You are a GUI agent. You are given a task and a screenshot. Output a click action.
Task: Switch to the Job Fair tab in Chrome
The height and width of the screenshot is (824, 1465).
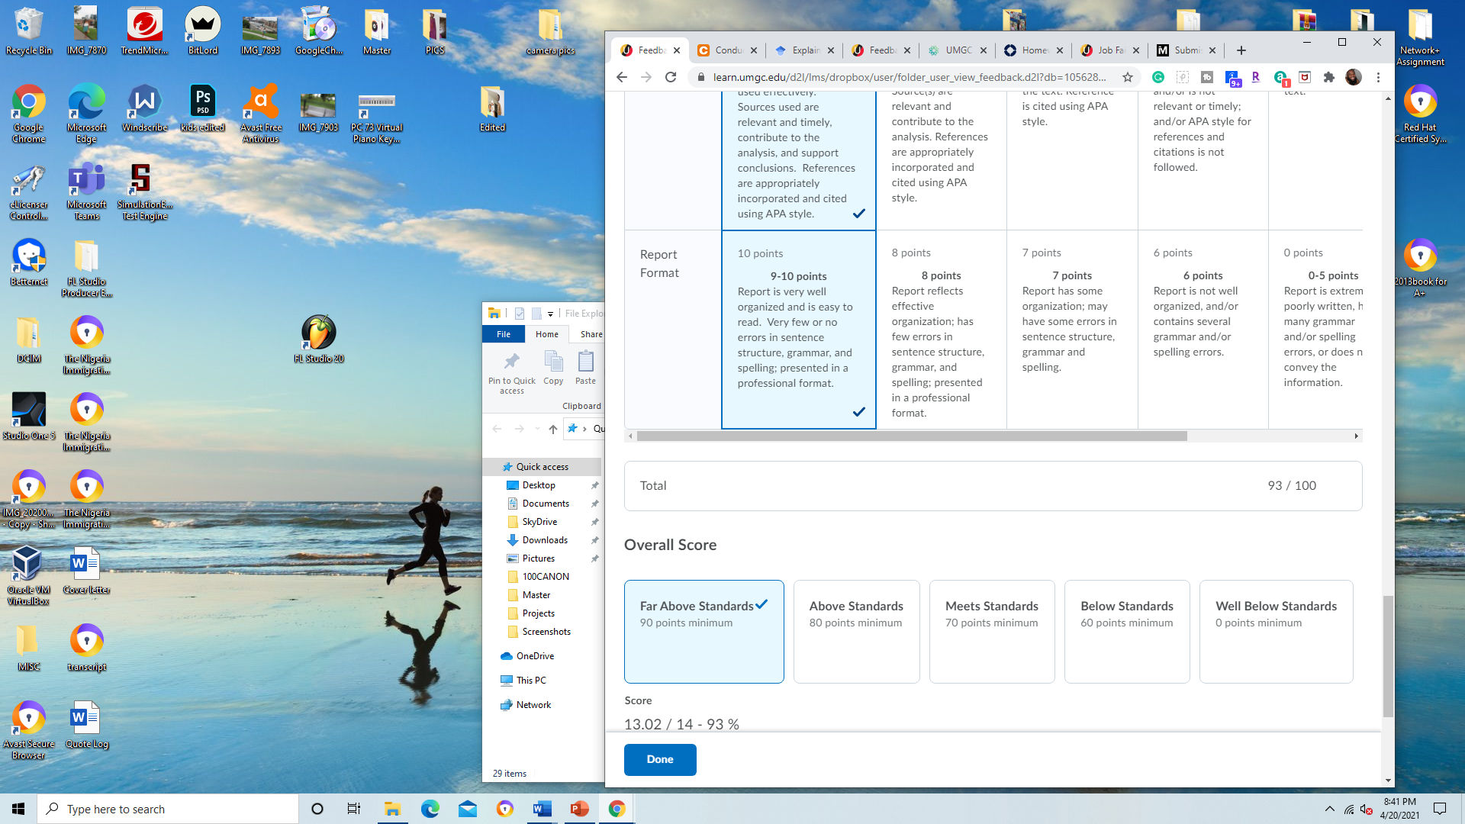(1110, 50)
